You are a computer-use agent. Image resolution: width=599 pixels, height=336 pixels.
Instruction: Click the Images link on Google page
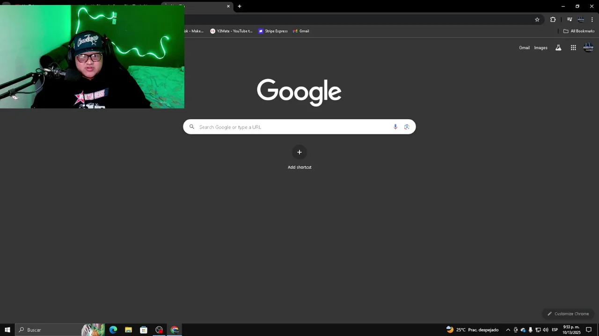pyautogui.click(x=541, y=48)
